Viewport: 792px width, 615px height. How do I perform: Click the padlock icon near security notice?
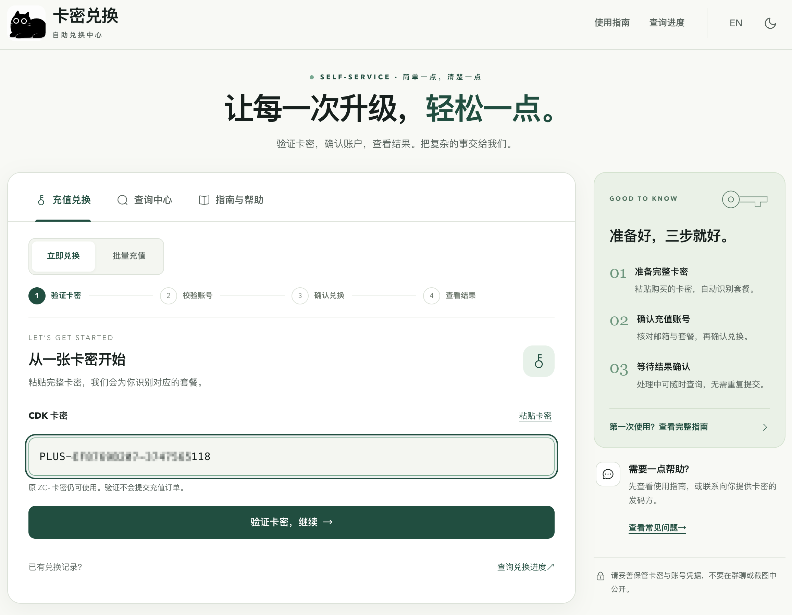(x=601, y=576)
